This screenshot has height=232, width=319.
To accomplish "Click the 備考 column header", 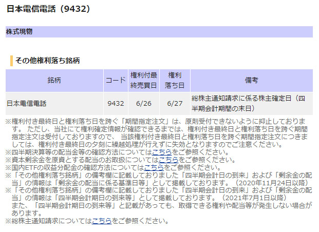I will pyautogui.click(x=251, y=81).
